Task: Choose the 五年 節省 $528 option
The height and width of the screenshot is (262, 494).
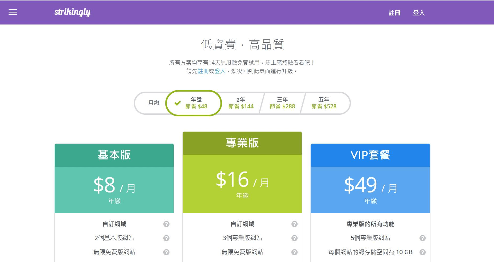Action: tap(324, 103)
